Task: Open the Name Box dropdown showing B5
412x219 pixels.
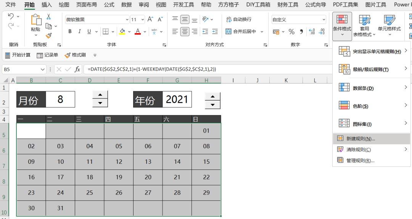Action: point(43,69)
